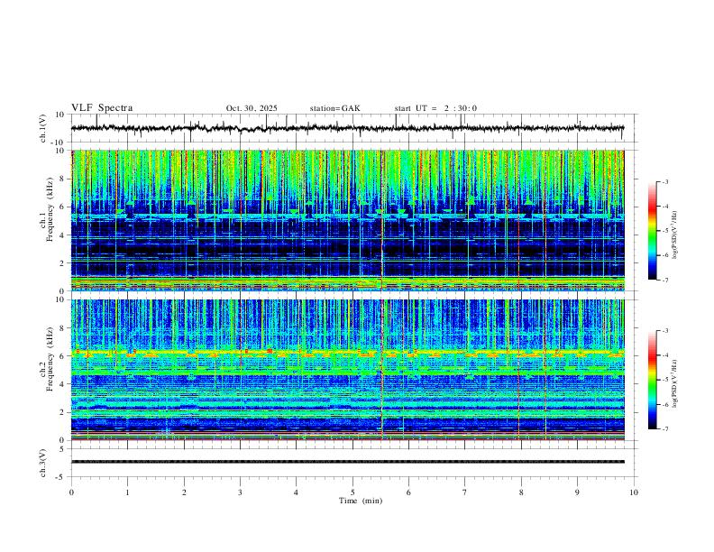Click the "station=GAK" label
This screenshot has width=714, height=552.
[334, 108]
